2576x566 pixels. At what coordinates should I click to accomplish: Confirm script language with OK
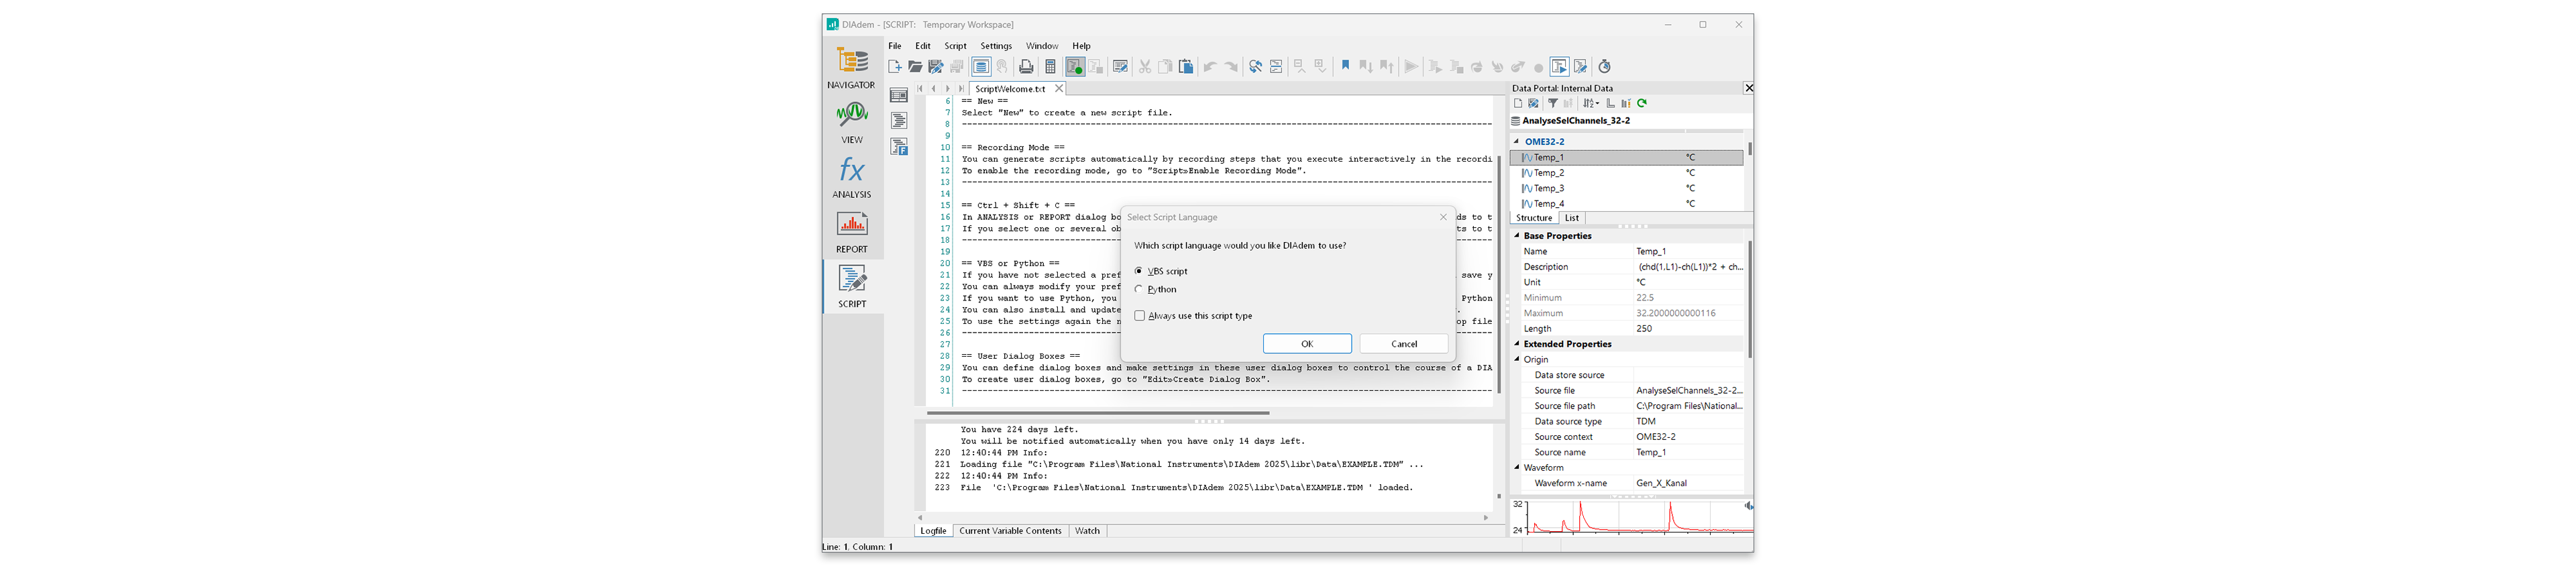coord(1307,344)
